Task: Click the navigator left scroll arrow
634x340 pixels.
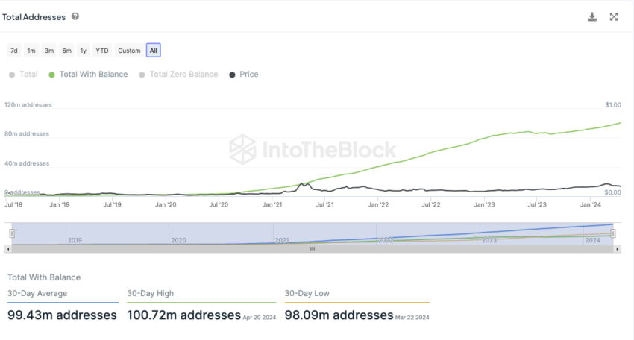Action: [8, 249]
